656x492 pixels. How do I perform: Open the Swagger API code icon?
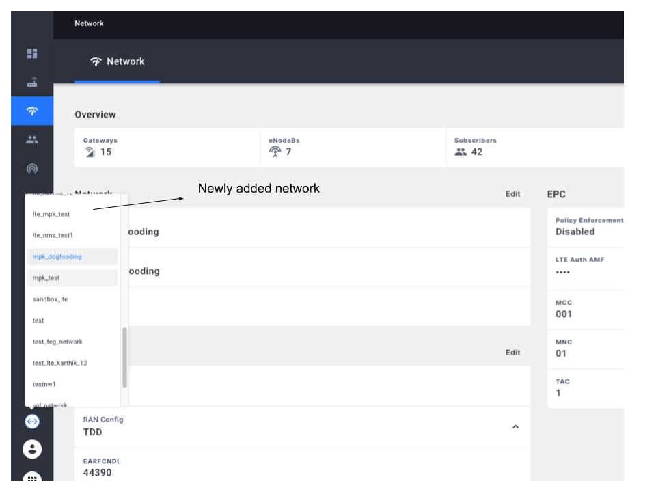tap(31, 421)
